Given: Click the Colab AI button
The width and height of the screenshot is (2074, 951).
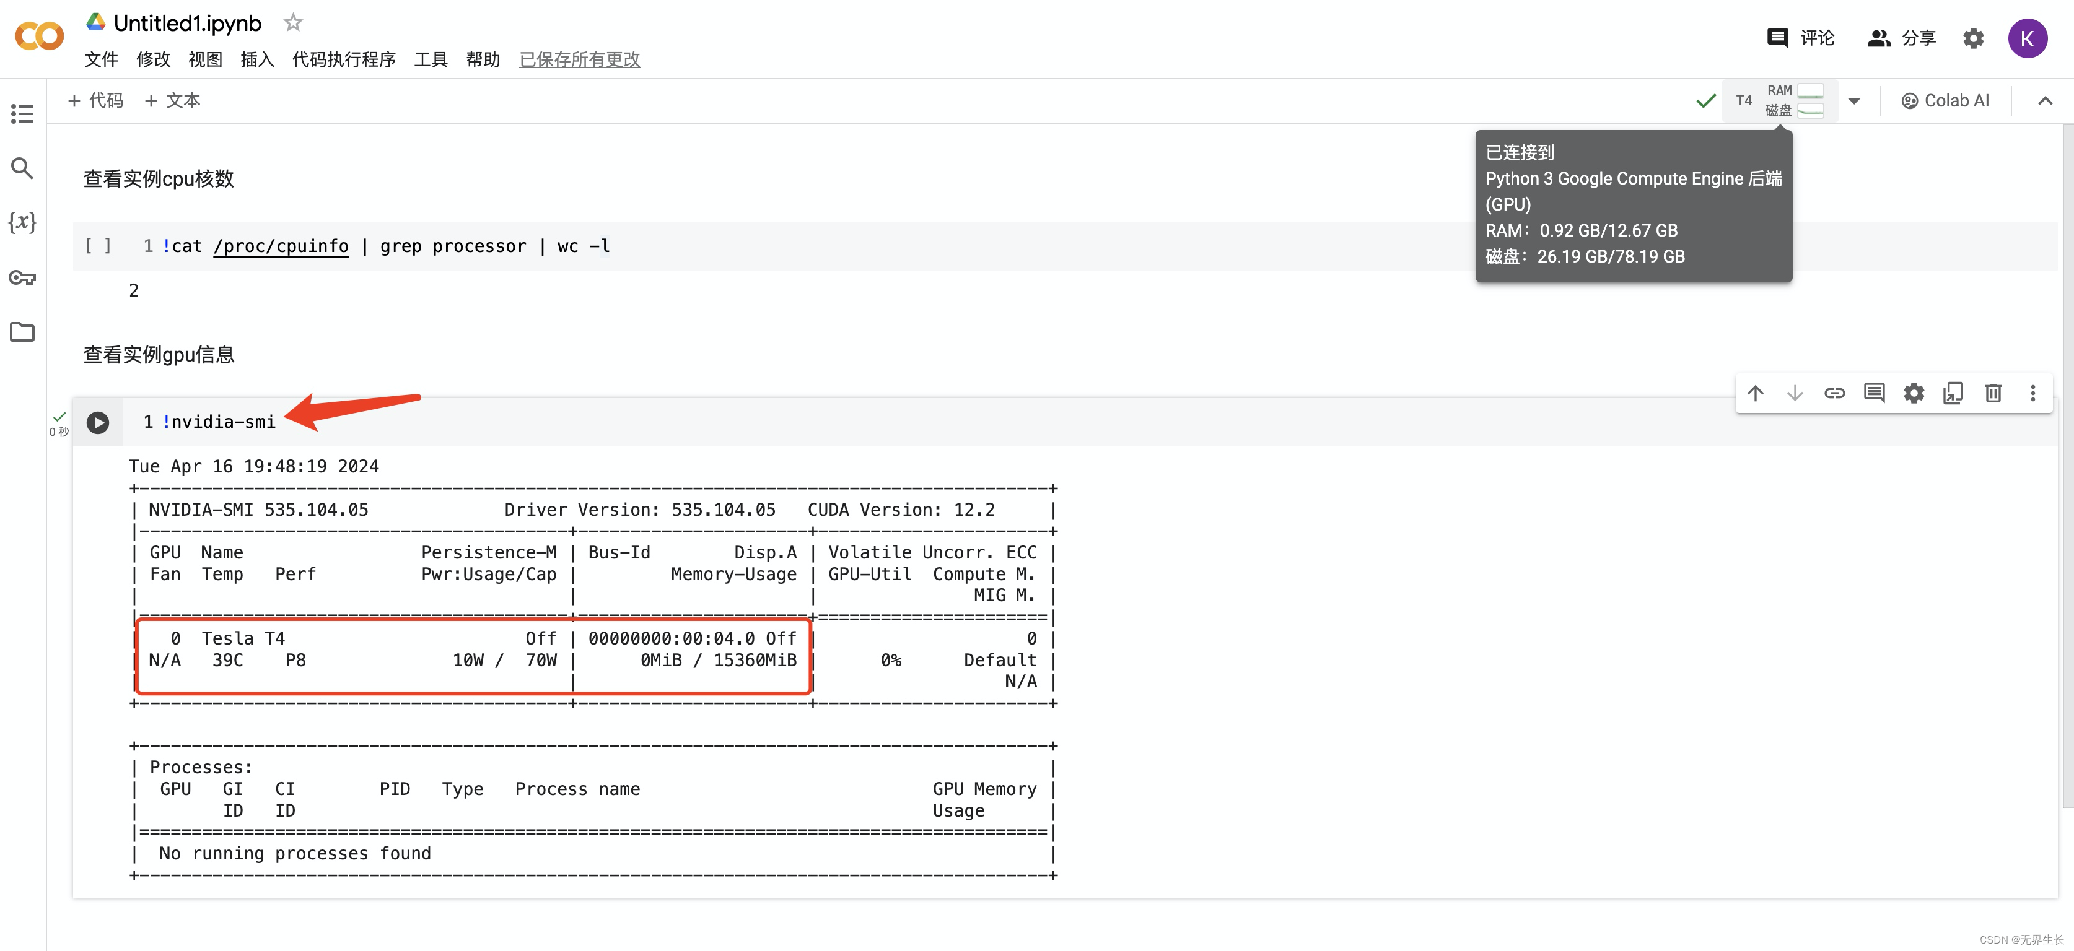Looking at the screenshot, I should [x=1945, y=100].
